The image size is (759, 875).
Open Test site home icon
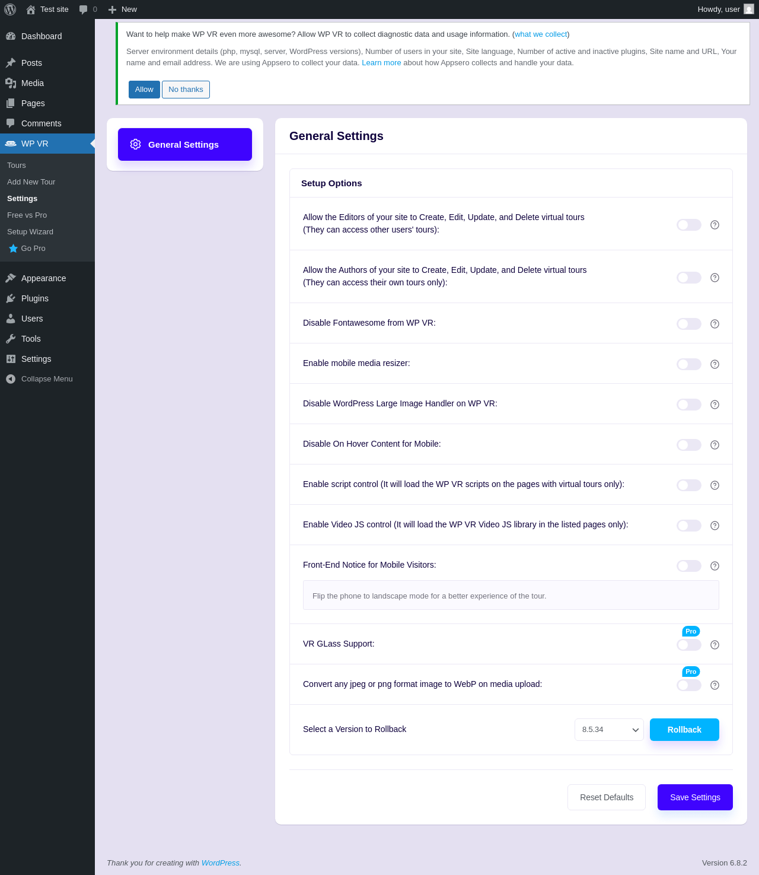(x=31, y=9)
